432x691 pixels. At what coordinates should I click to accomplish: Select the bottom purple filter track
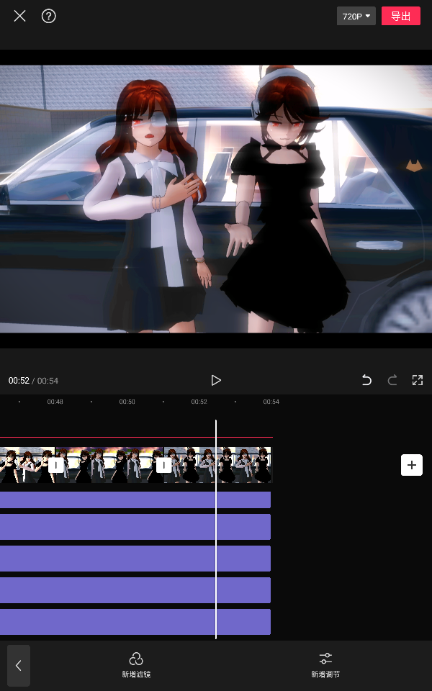[x=135, y=622]
